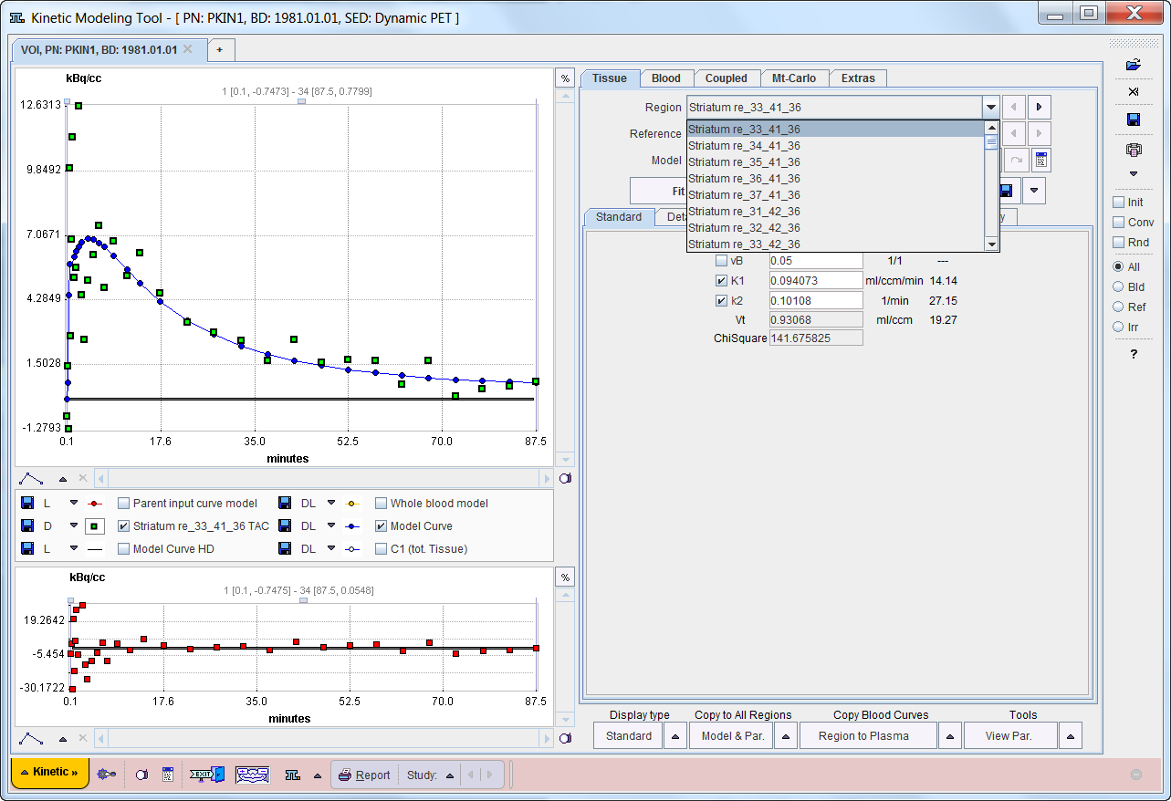Uncheck the K1 parameter fit checkbox
The image size is (1171, 801).
coord(722,280)
